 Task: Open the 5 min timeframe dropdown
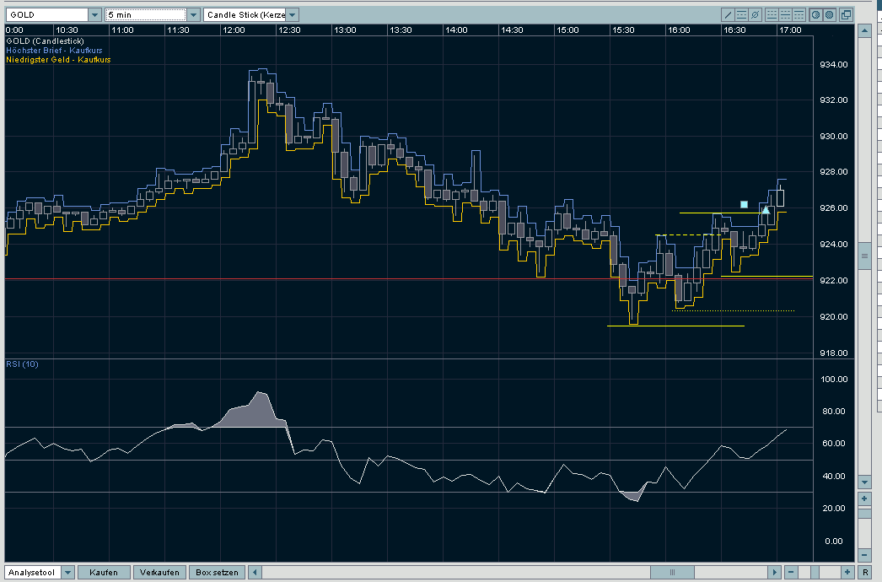click(x=193, y=15)
